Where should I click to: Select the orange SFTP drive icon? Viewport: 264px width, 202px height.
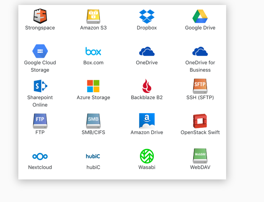coord(200,86)
